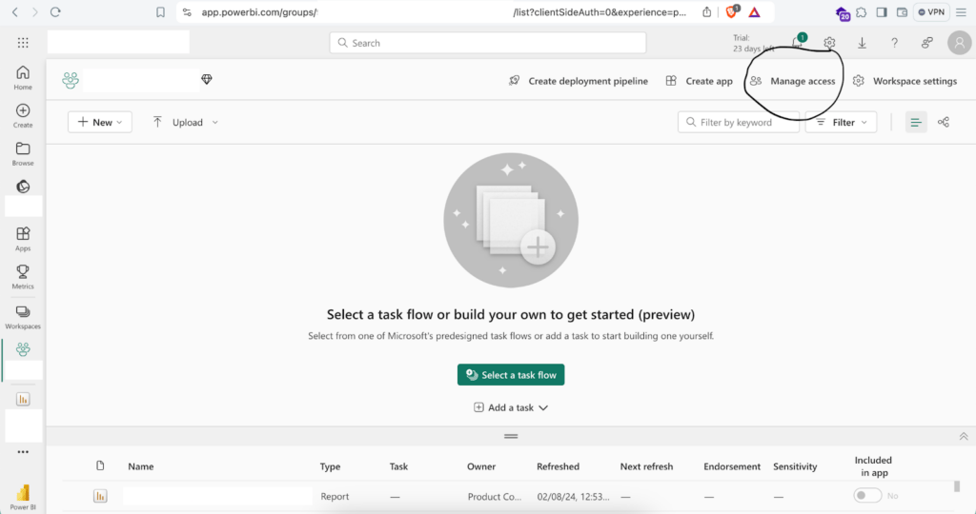Click Manage access

pyautogui.click(x=793, y=81)
